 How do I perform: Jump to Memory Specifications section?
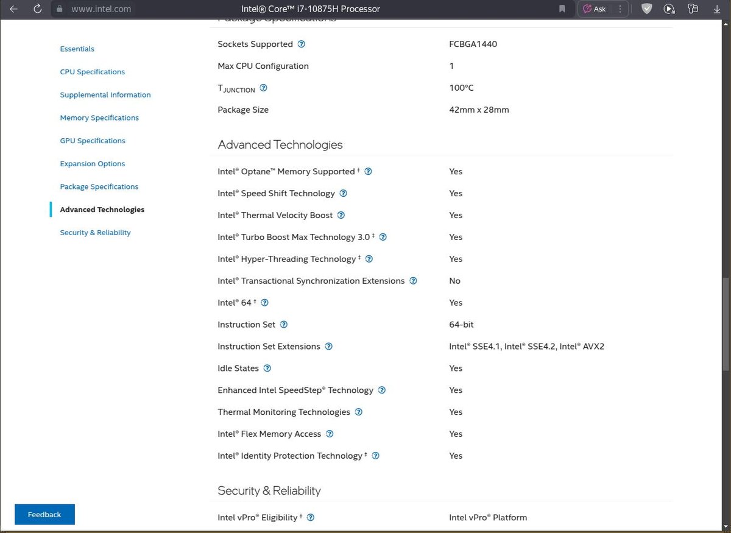99,118
